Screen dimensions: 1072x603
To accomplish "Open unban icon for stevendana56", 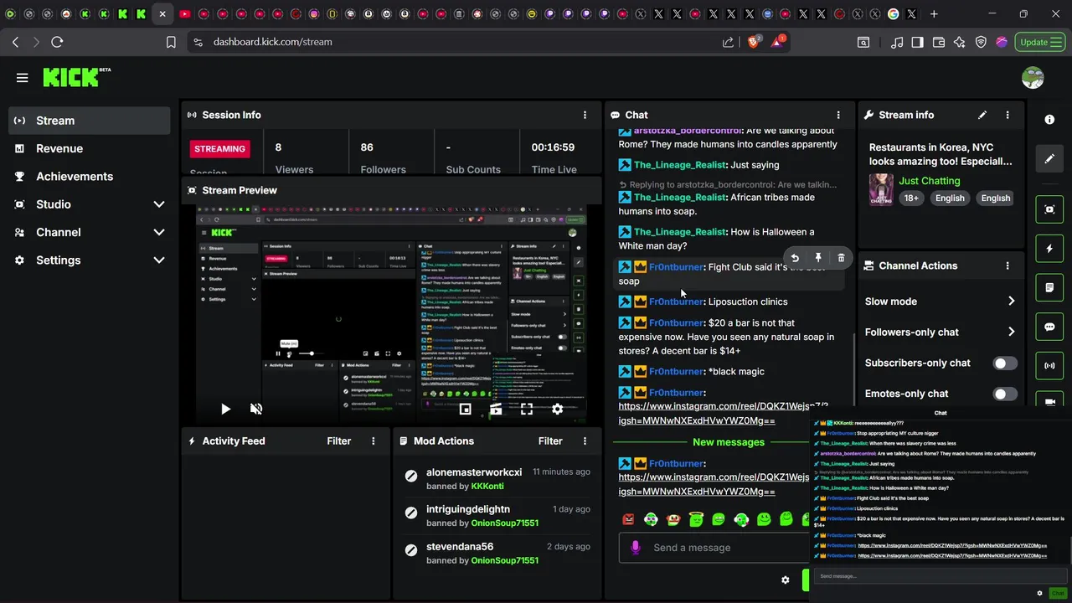I will 410,550.
